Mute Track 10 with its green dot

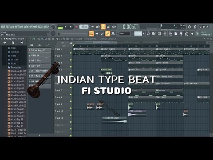click(71, 115)
